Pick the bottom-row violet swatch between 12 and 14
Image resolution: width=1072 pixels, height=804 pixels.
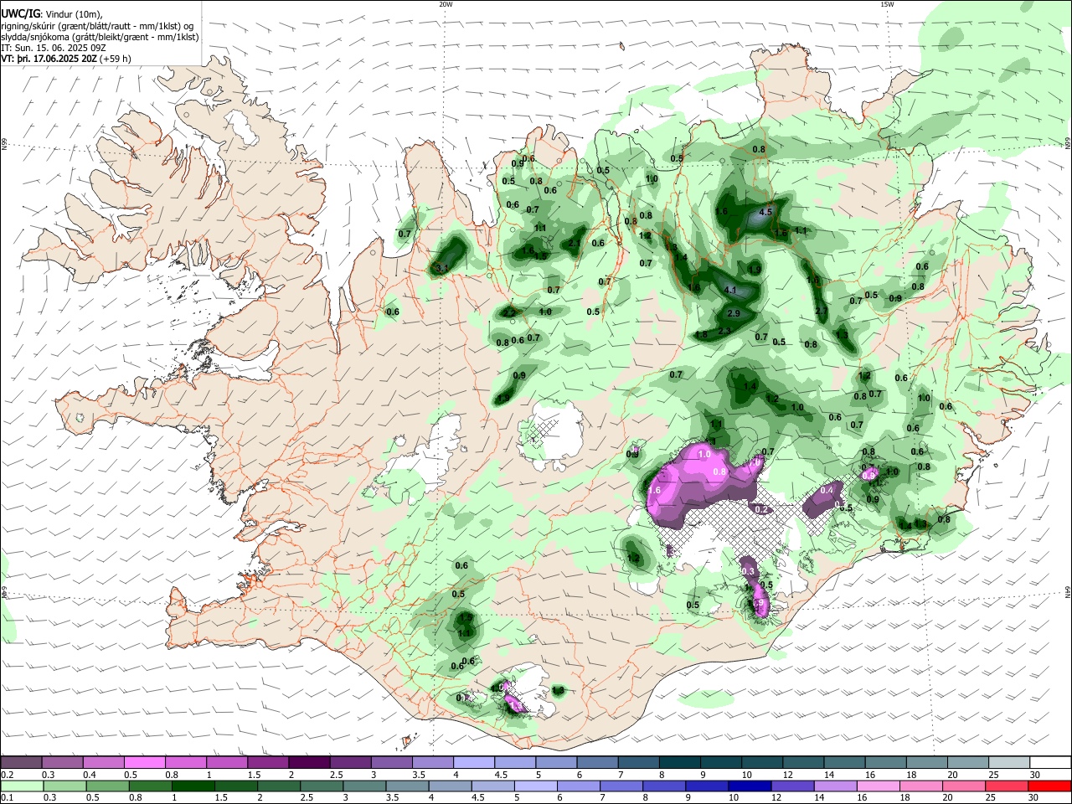click(x=791, y=786)
